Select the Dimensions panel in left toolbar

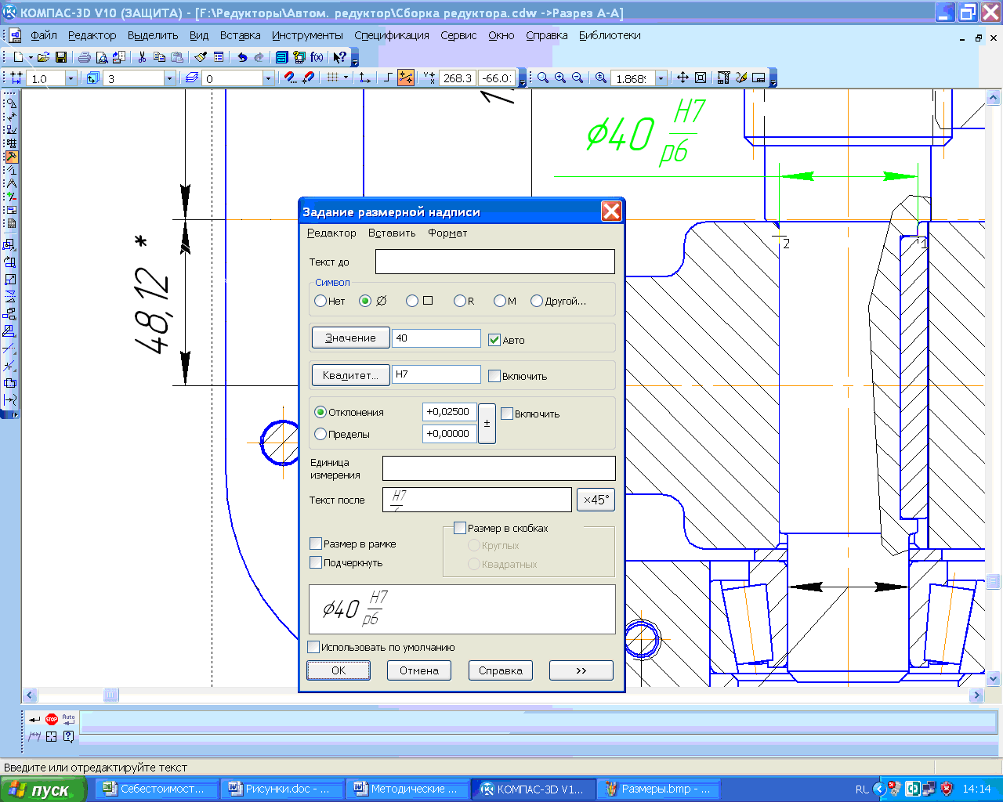click(x=11, y=116)
